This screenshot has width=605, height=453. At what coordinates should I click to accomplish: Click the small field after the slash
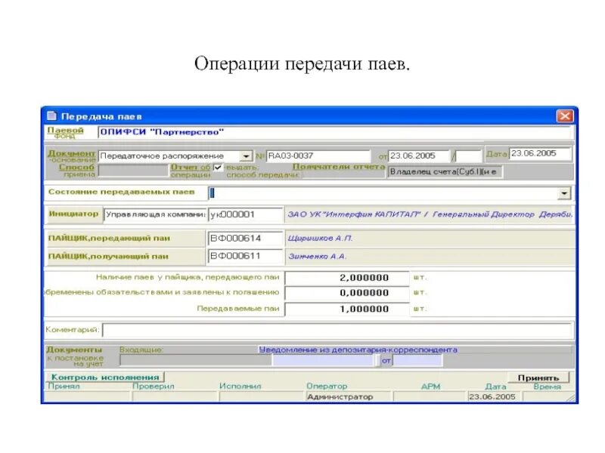[469, 156]
